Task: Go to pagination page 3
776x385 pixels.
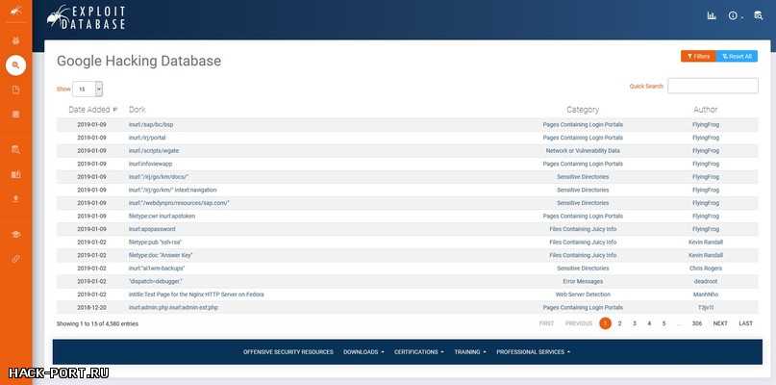Action: point(635,323)
